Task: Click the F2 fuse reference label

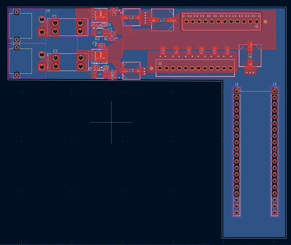Action: (55, 51)
